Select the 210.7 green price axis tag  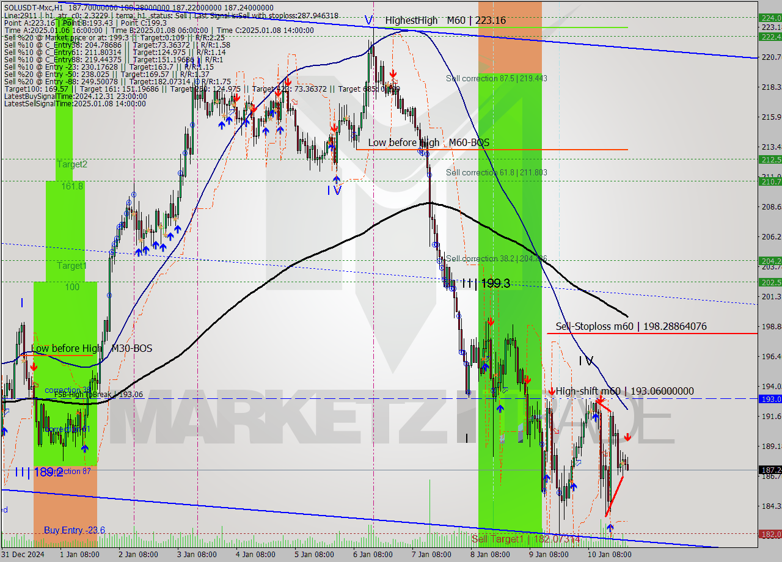click(x=770, y=181)
